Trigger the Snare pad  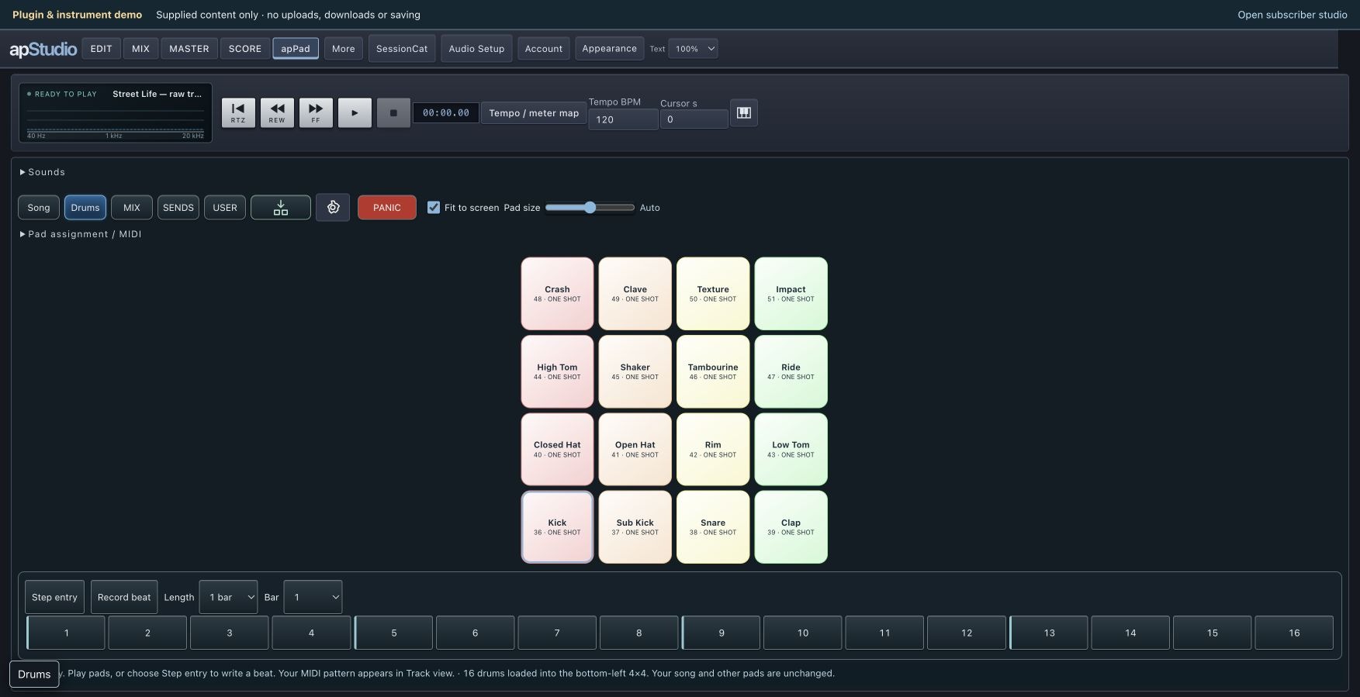[713, 527]
